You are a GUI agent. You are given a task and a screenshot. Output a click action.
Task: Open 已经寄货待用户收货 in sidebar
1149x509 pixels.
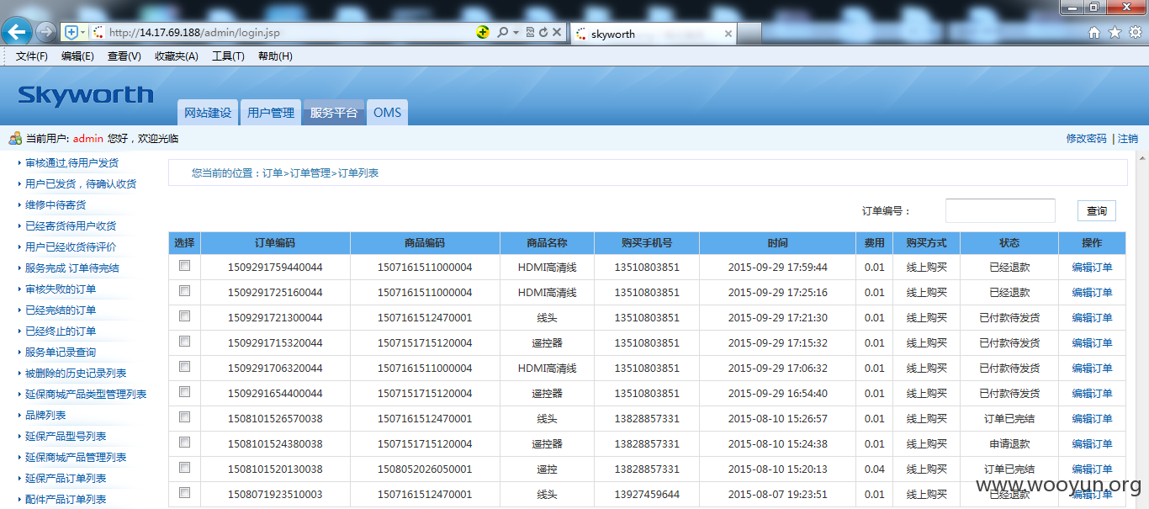click(71, 226)
